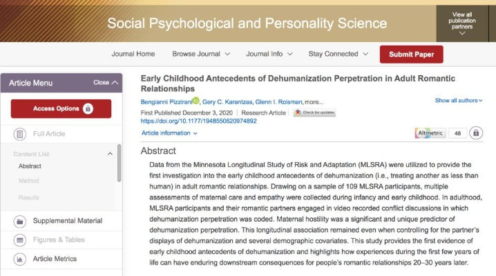This screenshot has width=496, height=276.
Task: Open the Article Metrics chart icon
Action: point(20,259)
